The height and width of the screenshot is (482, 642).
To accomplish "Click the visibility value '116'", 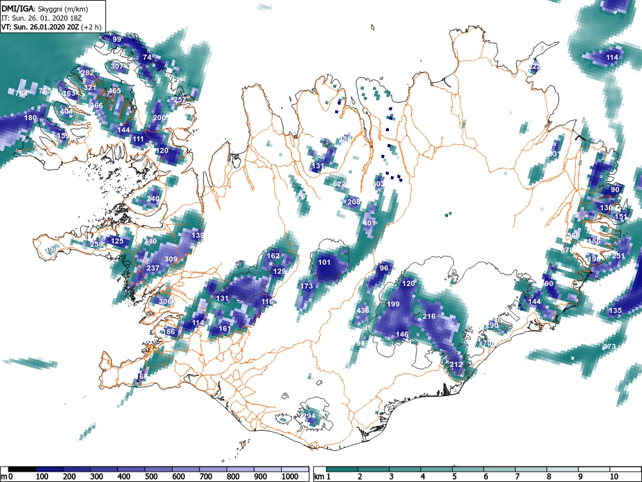I will [x=267, y=301].
